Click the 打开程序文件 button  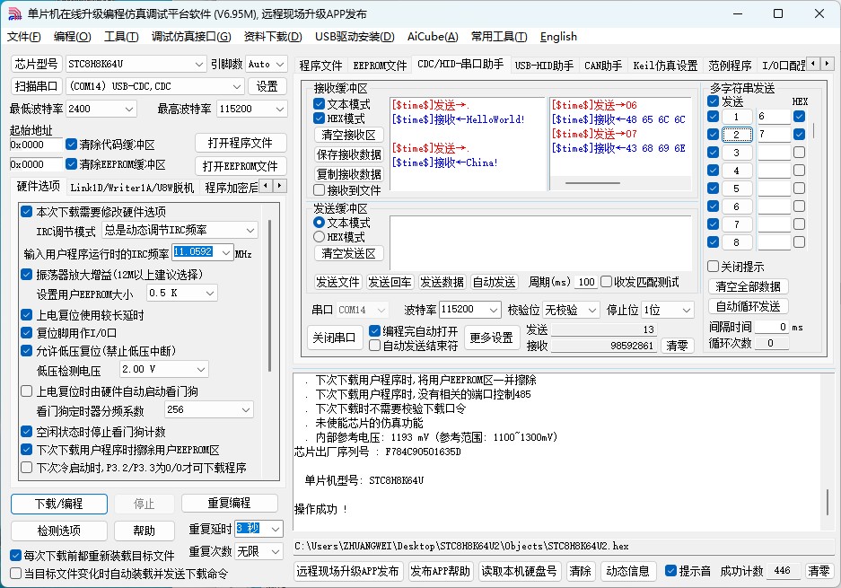click(x=241, y=144)
